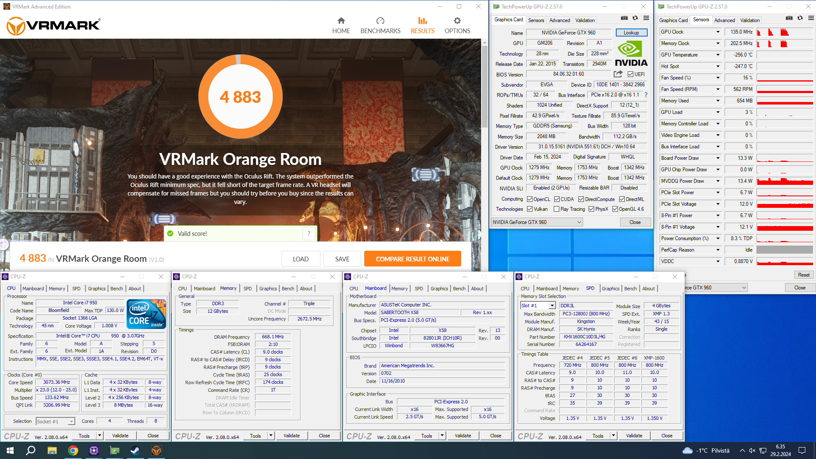
Task: Click orange score circle 4 883
Action: point(240,97)
